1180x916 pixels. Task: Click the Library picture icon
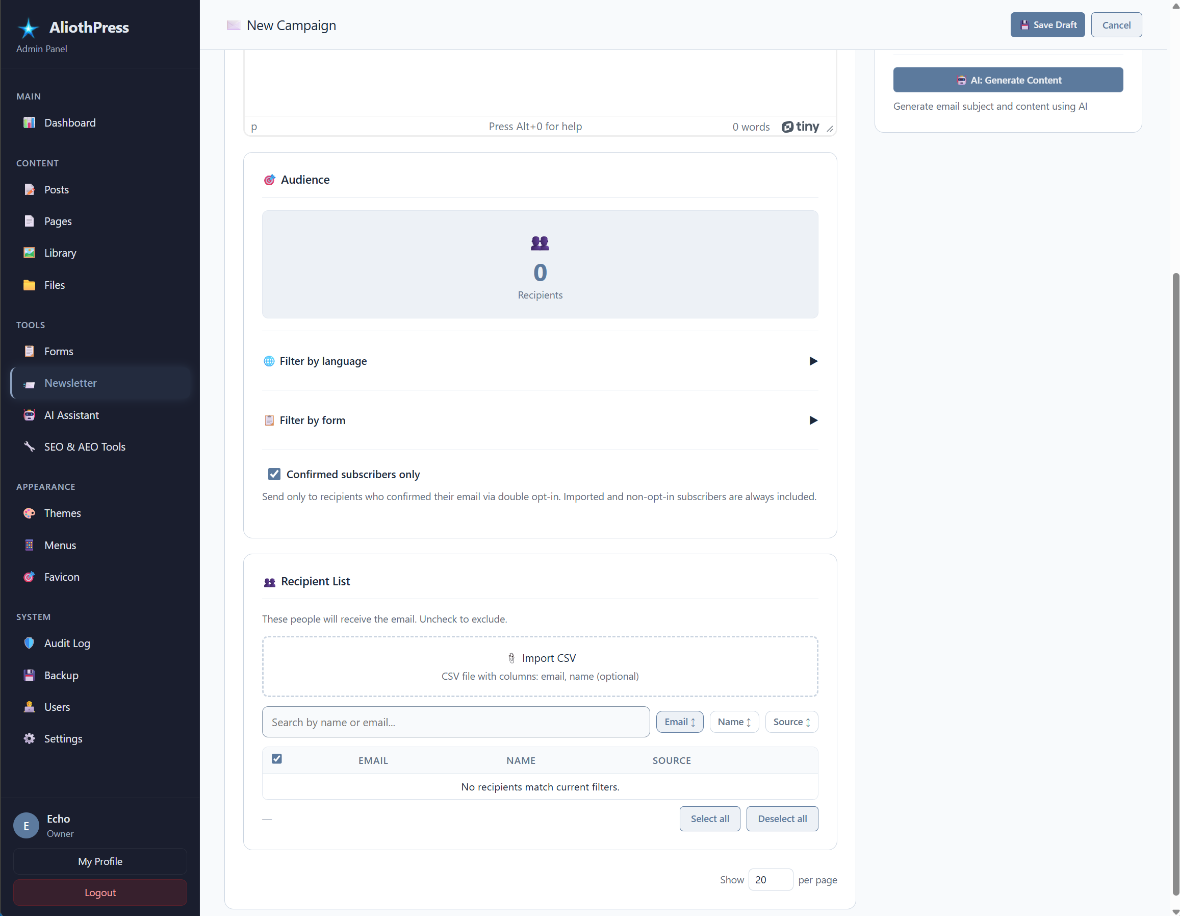(x=29, y=253)
